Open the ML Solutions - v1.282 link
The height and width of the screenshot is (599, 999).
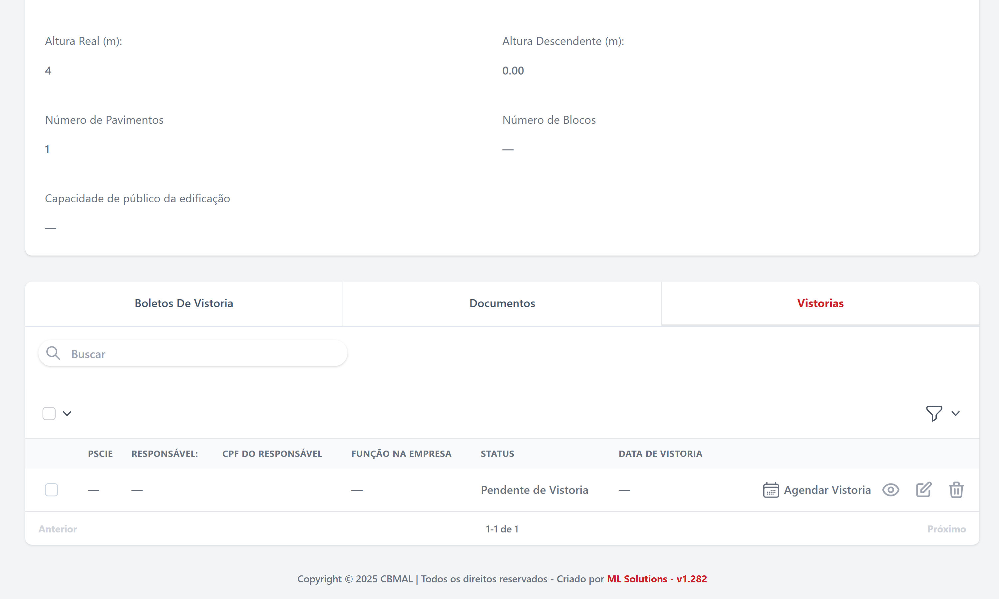[x=657, y=579]
